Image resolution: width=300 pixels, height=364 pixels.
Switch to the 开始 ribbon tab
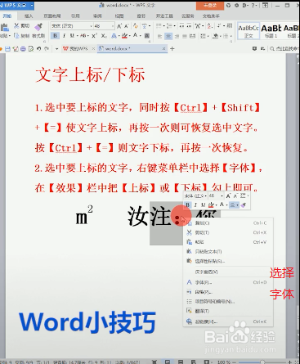coord(7,16)
